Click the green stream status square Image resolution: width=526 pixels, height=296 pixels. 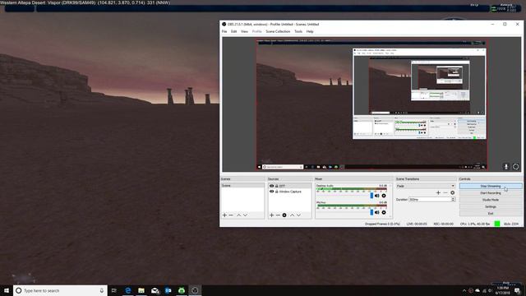click(x=497, y=224)
